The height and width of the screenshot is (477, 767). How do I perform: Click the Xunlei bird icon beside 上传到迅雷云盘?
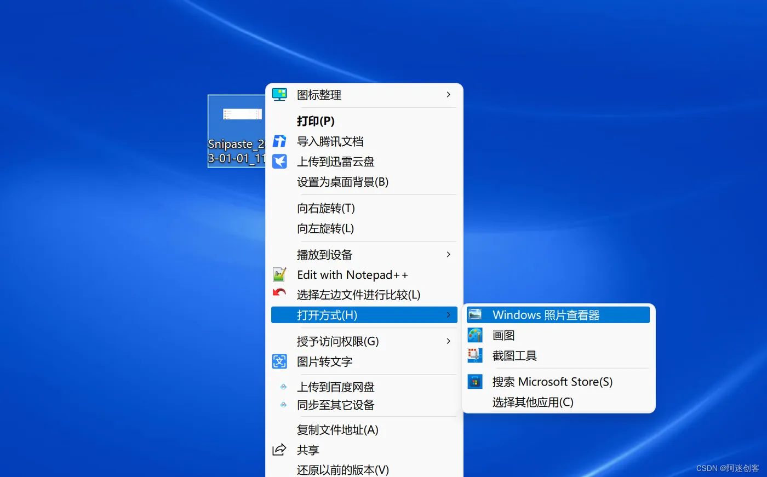coord(279,161)
